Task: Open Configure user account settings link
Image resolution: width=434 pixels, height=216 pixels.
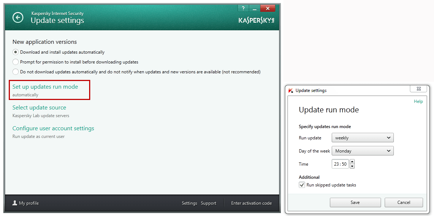Action: coord(53,128)
